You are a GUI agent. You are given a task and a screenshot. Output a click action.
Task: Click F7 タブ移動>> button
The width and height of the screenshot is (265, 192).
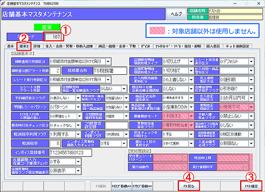point(142,186)
